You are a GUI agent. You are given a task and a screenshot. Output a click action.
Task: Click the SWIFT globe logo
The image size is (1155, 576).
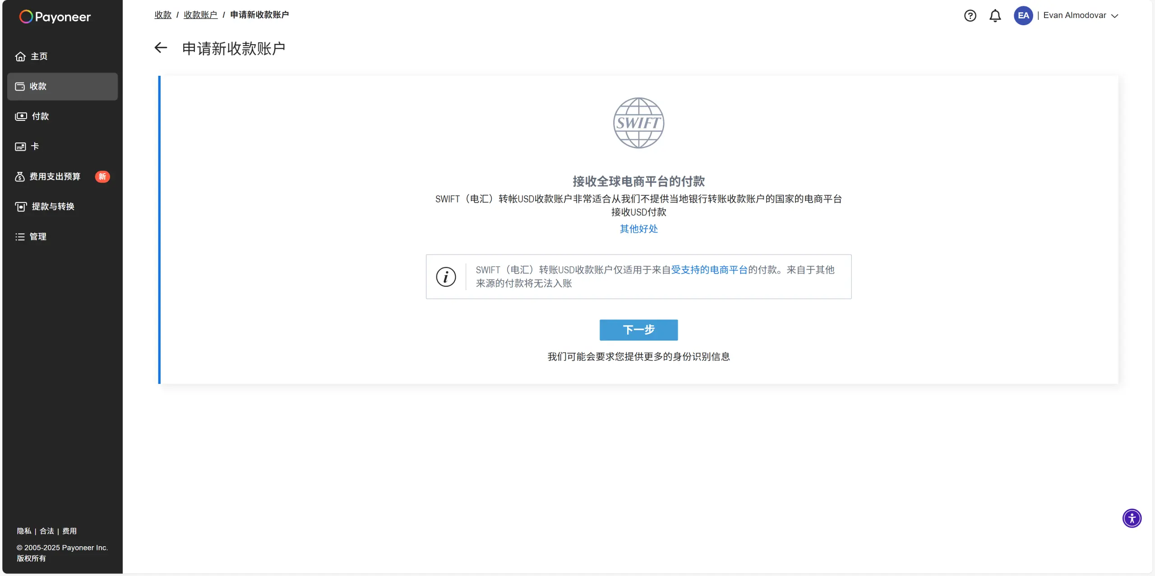tap(638, 123)
